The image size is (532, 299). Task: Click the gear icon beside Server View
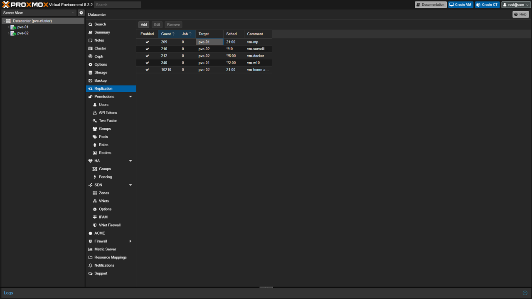click(x=81, y=13)
